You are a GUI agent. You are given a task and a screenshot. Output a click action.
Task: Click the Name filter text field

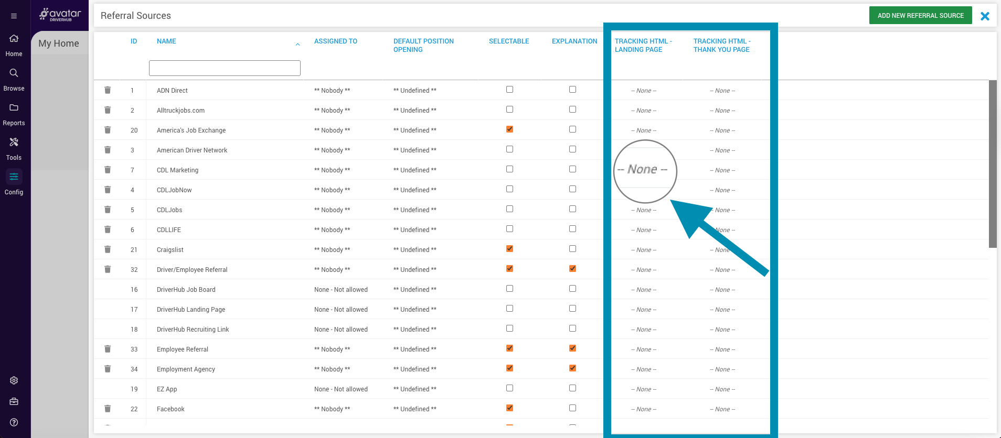pos(225,68)
